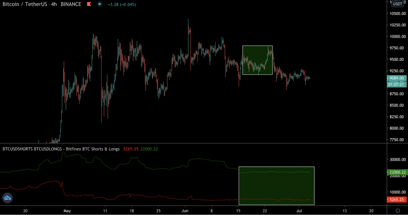Open the USDT currency selector

(397, 4)
